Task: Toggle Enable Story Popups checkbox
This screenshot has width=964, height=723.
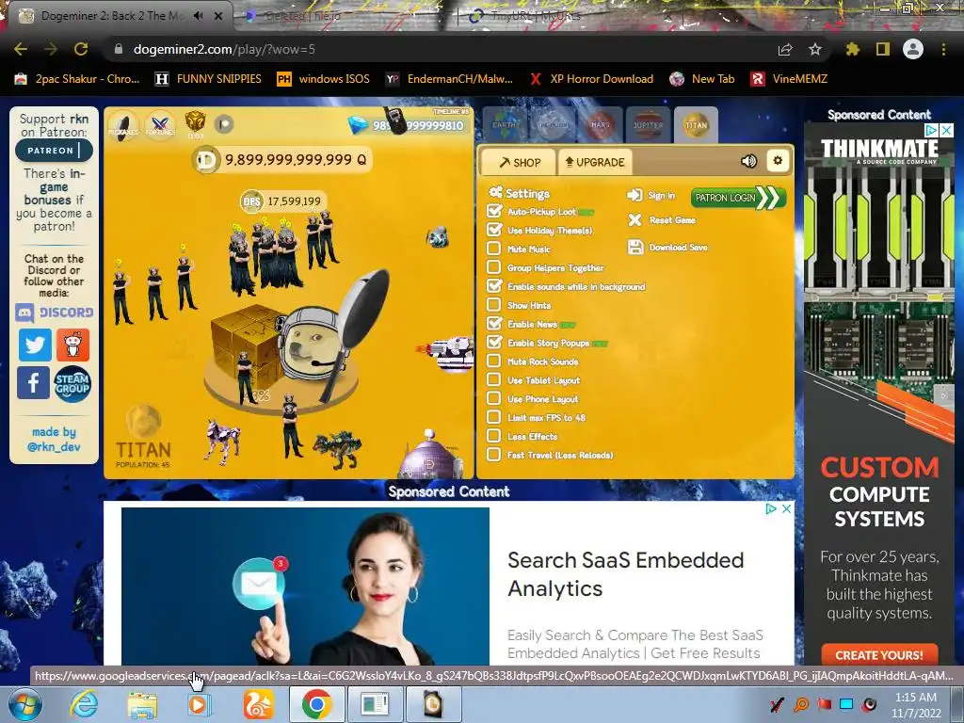Action: (494, 343)
